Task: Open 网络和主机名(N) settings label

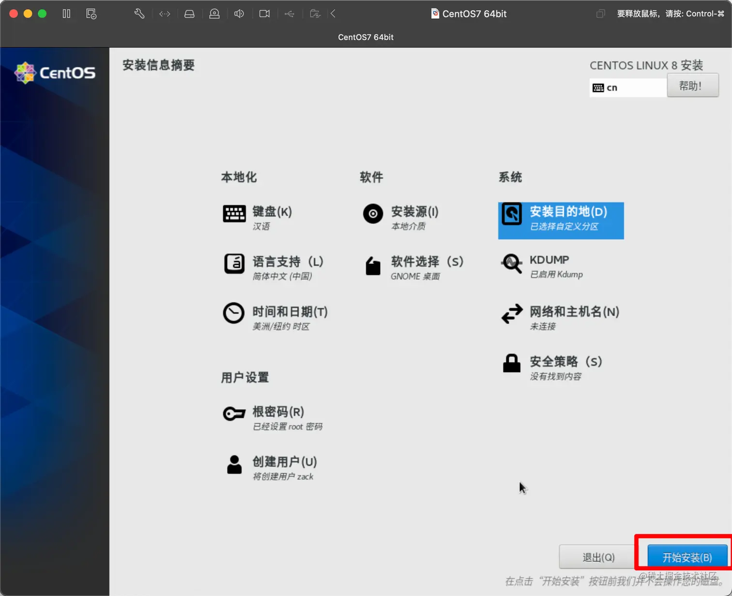Action: click(x=575, y=312)
